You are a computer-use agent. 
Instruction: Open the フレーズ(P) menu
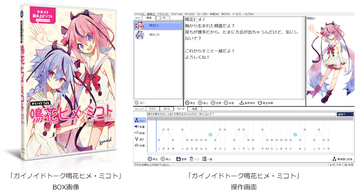tap(202, 14)
